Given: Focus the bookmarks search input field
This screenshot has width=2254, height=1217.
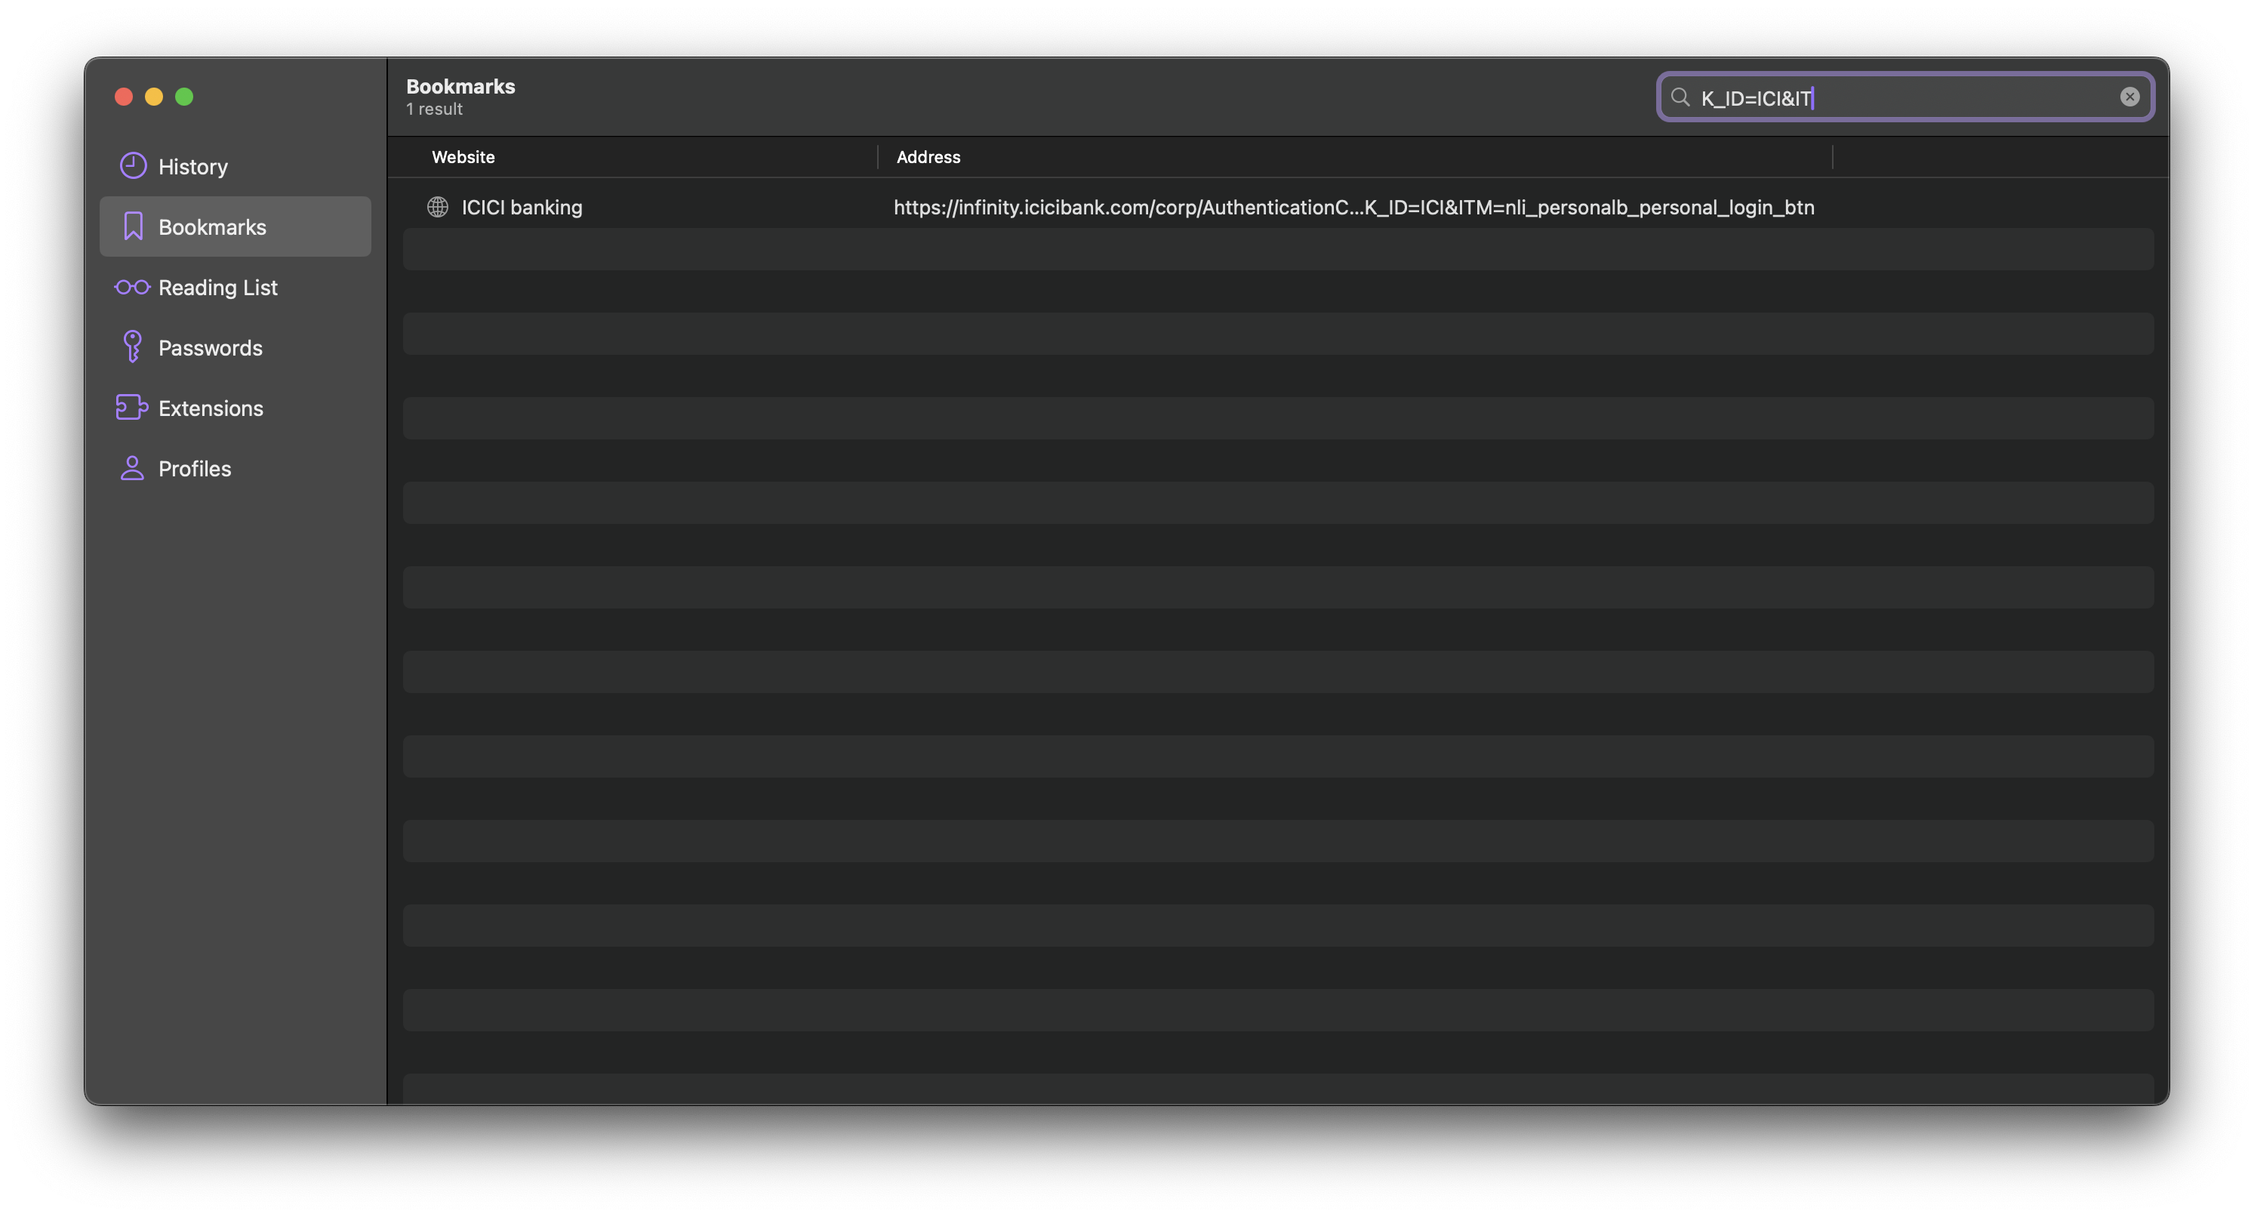Looking at the screenshot, I should pos(1925,97).
